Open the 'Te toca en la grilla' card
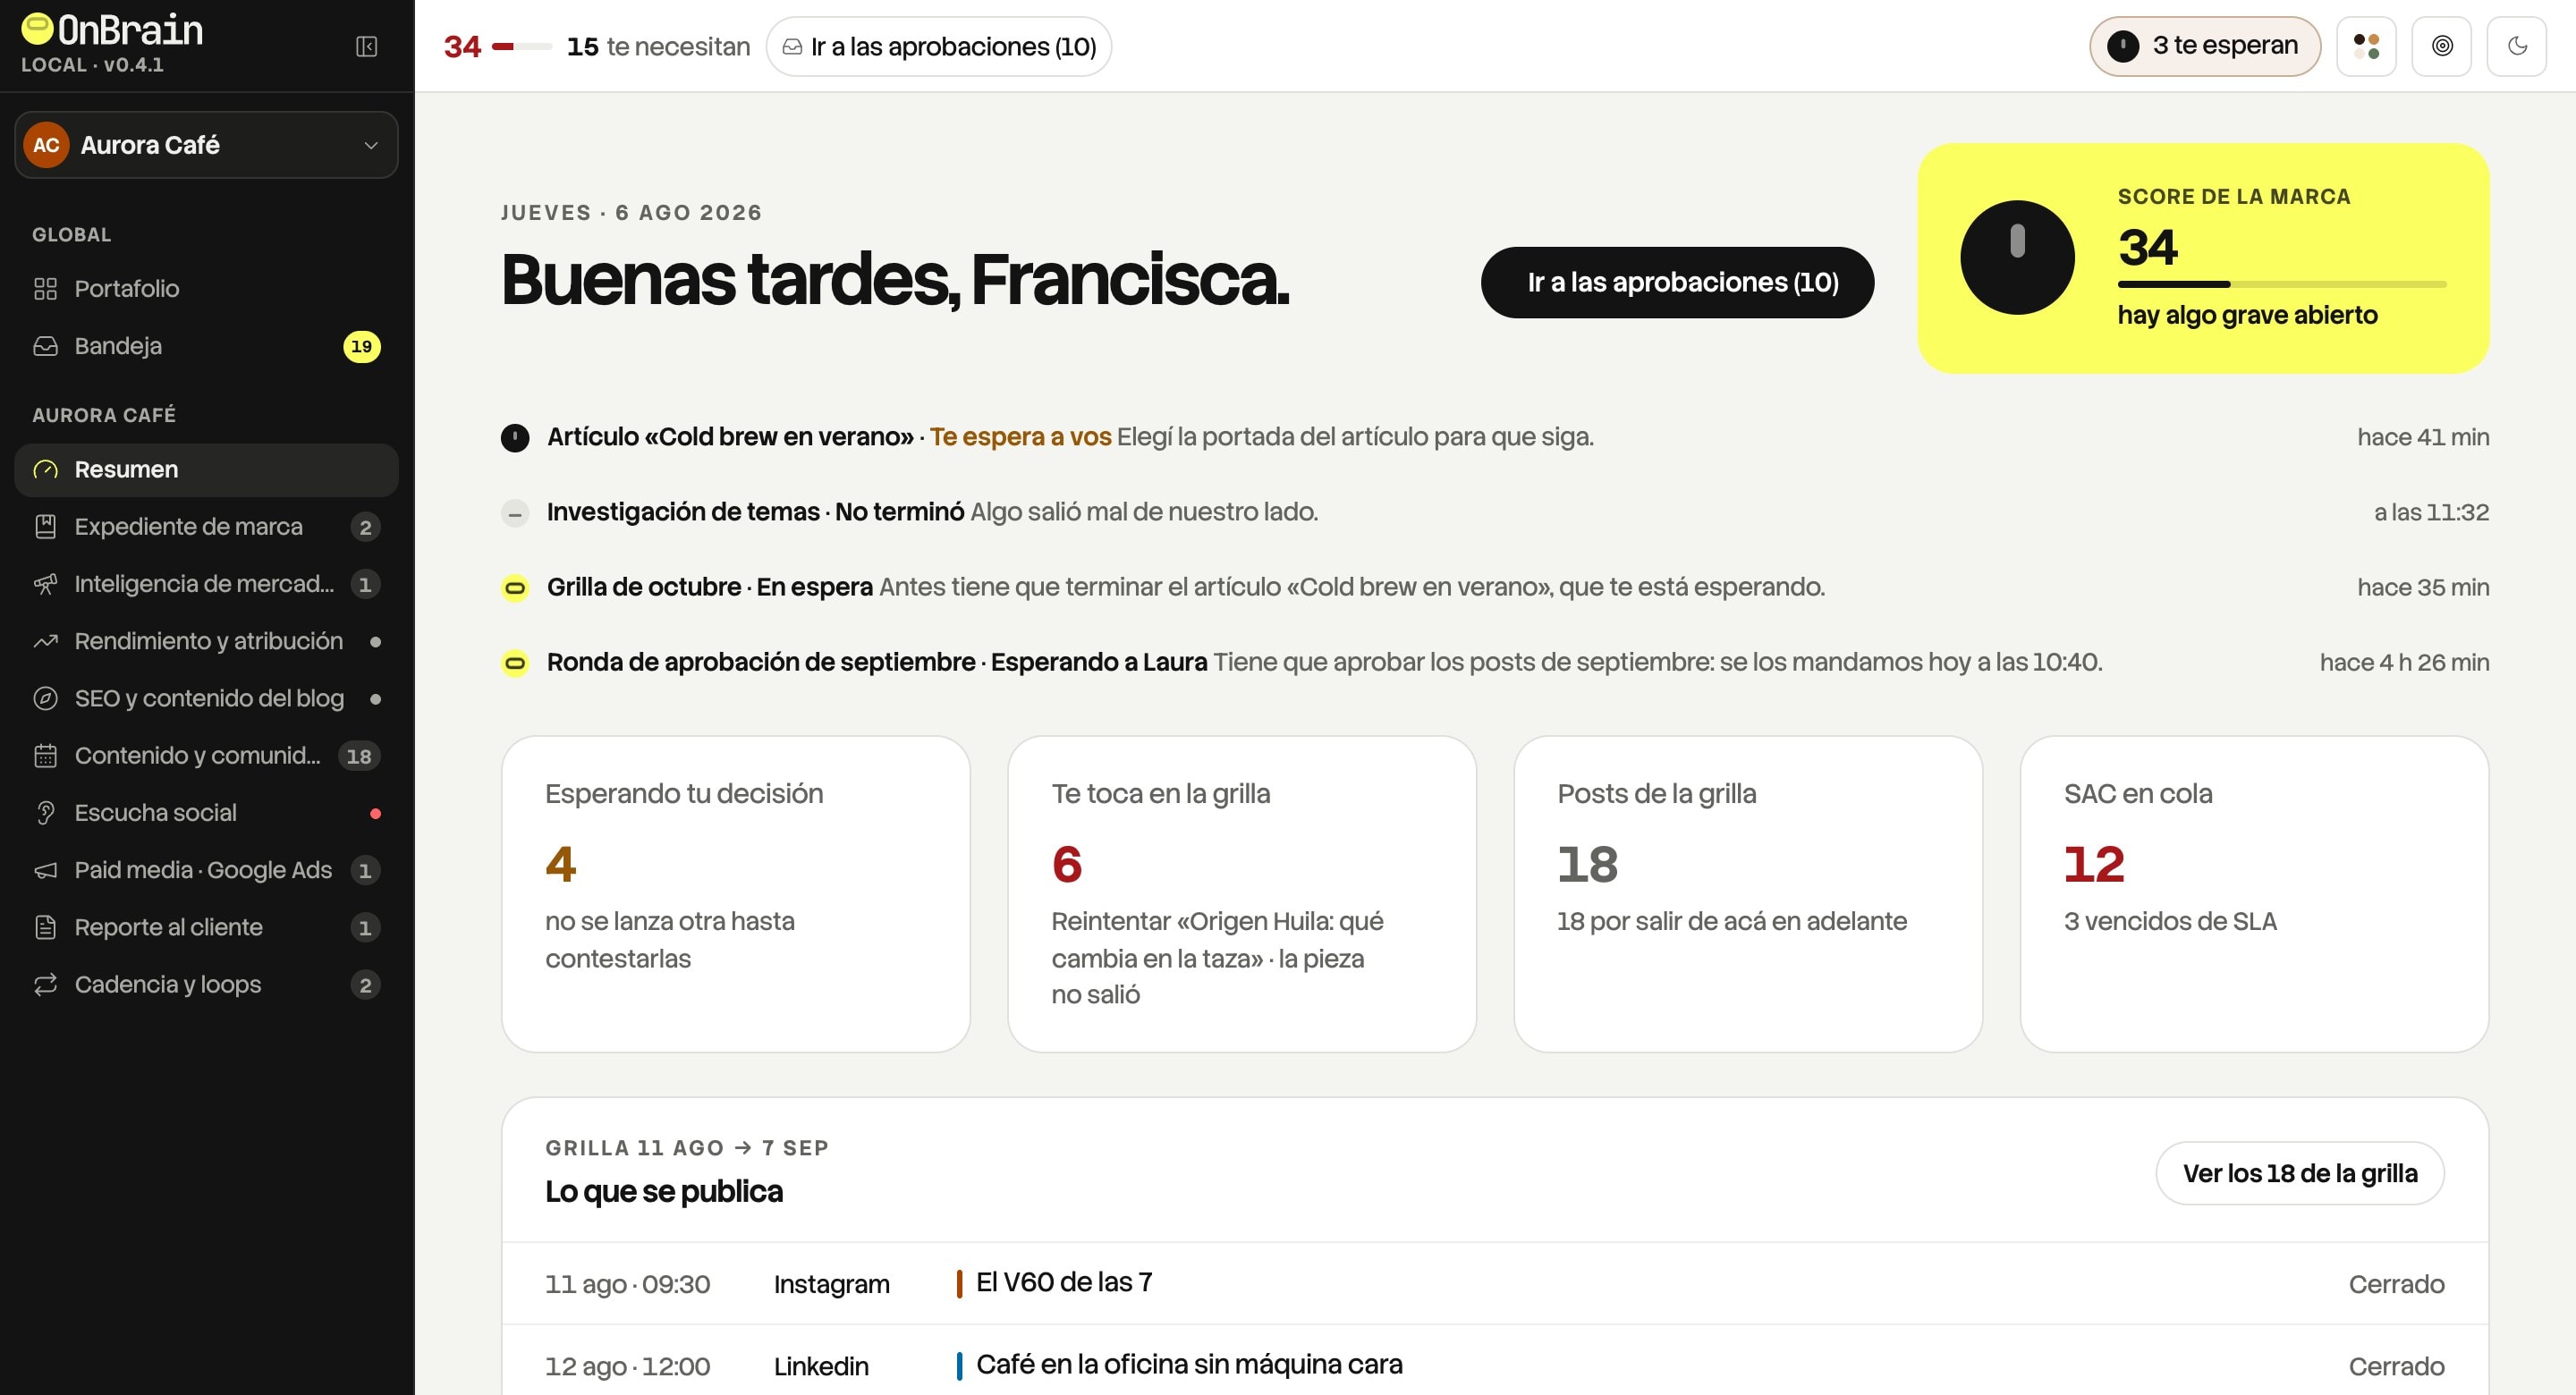Screen dimensions: 2576x1395 pyautogui.click(x=1242, y=895)
